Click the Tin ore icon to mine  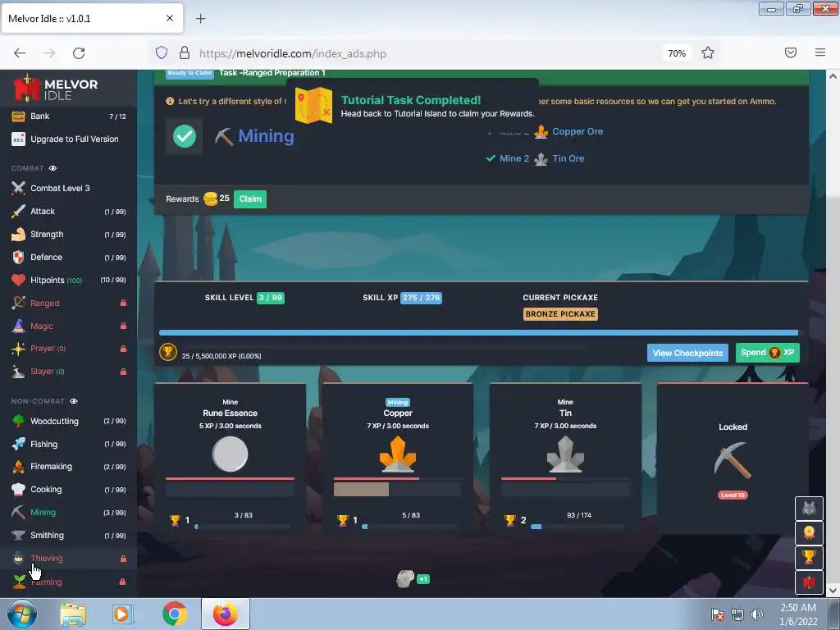(x=565, y=454)
